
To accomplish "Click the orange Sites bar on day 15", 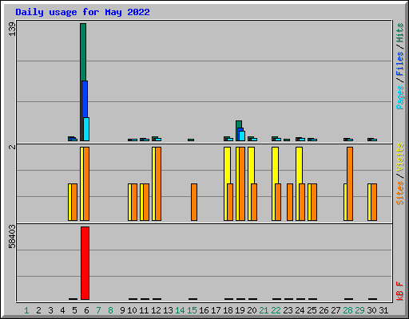I will tap(194, 202).
